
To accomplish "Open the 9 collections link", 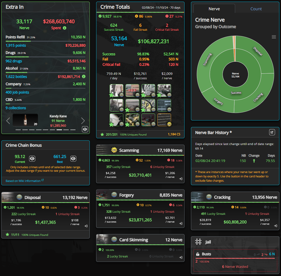I will pos(16,108).
